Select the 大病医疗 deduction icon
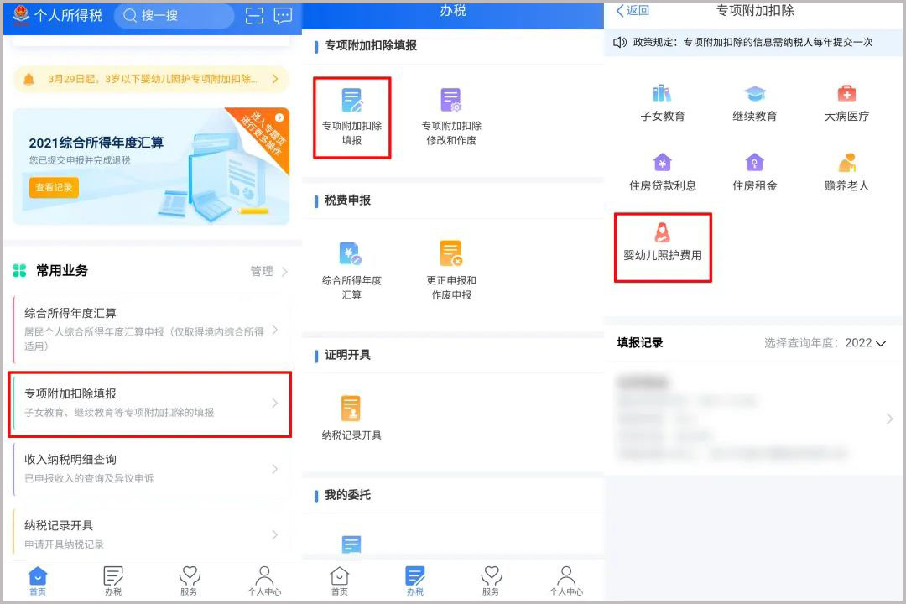 pos(845,99)
